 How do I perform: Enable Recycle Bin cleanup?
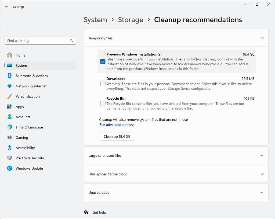click(103, 103)
